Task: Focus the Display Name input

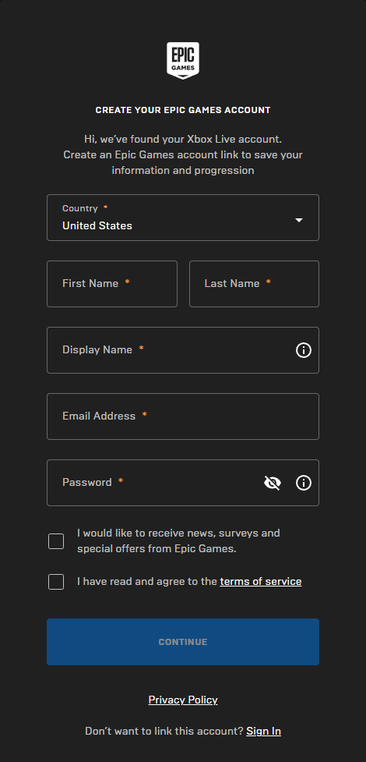Action: tap(183, 350)
